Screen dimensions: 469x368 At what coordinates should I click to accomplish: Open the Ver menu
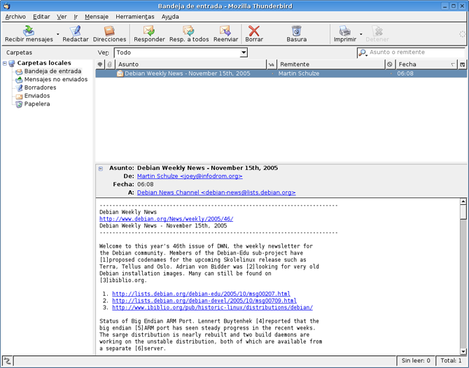coord(62,17)
